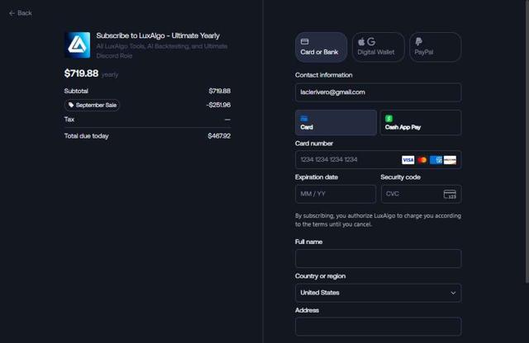This screenshot has width=529, height=343.
Task: Click the Discover card icon
Action: pos(450,160)
